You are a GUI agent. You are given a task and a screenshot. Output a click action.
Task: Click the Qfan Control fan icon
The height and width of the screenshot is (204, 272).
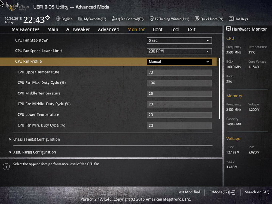pyautogui.click(x=114, y=19)
